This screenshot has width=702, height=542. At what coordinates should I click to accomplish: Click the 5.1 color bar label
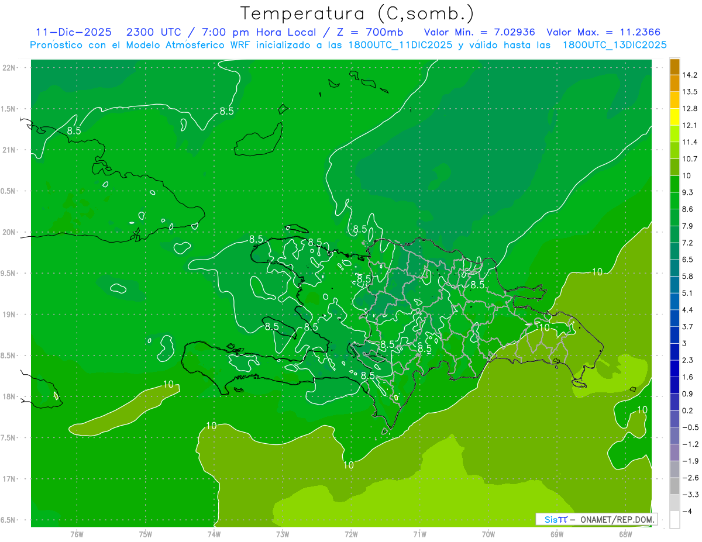coord(688,294)
